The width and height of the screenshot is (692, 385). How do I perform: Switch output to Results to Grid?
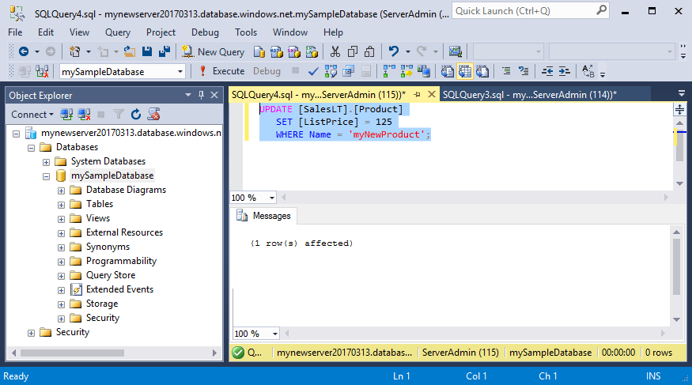pyautogui.click(x=465, y=71)
